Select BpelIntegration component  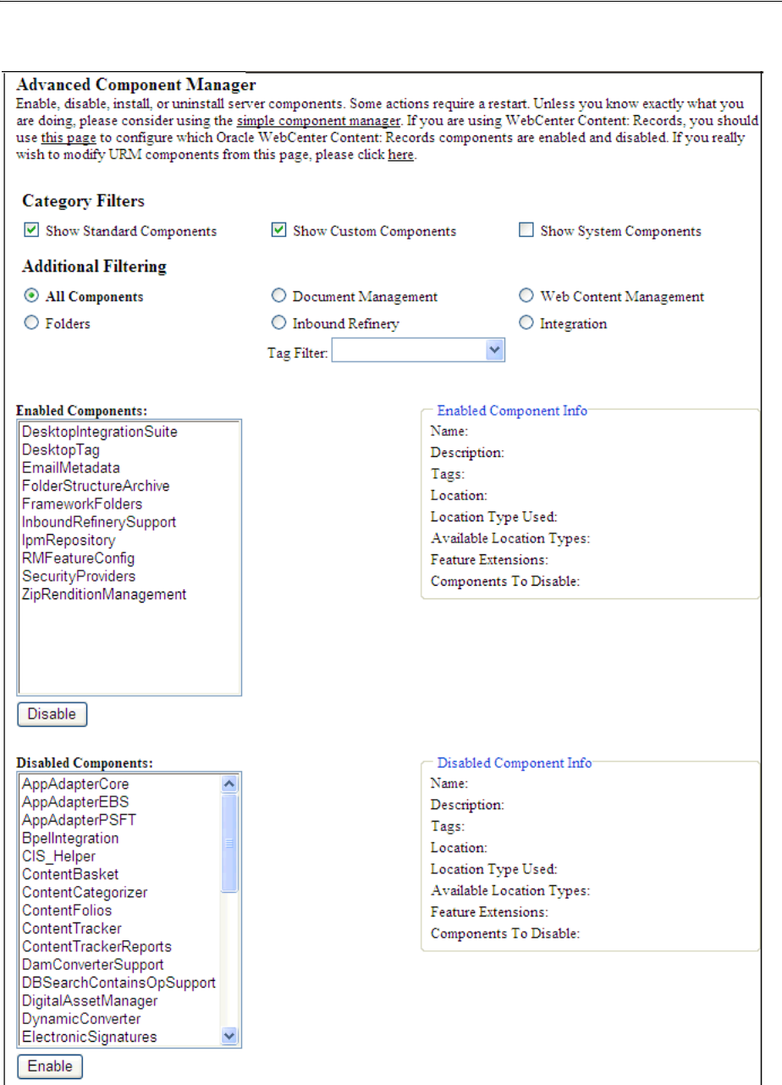[x=70, y=838]
